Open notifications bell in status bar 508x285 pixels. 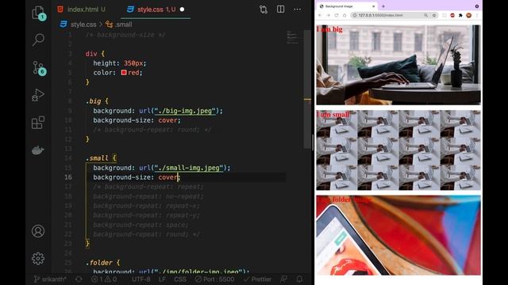(299, 279)
